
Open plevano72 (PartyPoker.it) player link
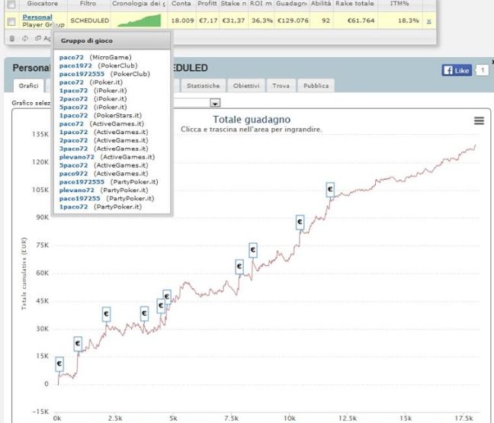(76, 191)
